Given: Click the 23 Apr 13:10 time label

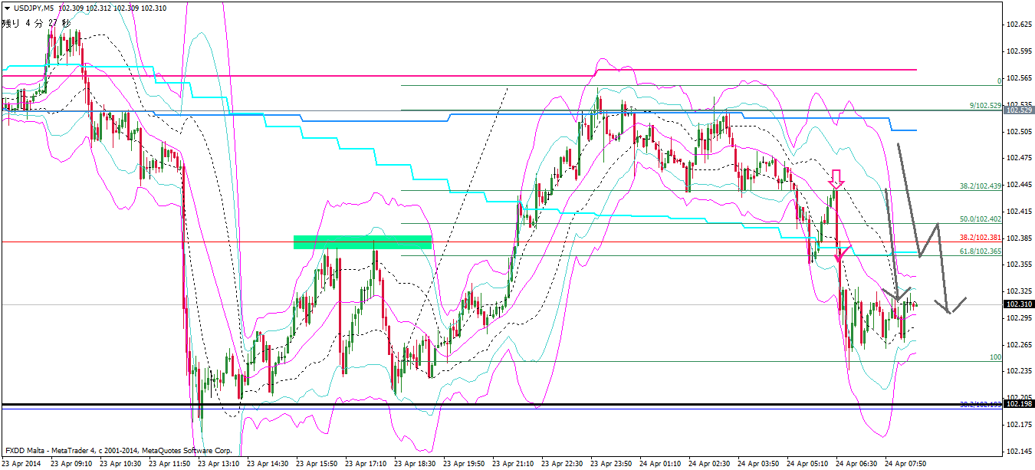Looking at the screenshot, I should 219,464.
